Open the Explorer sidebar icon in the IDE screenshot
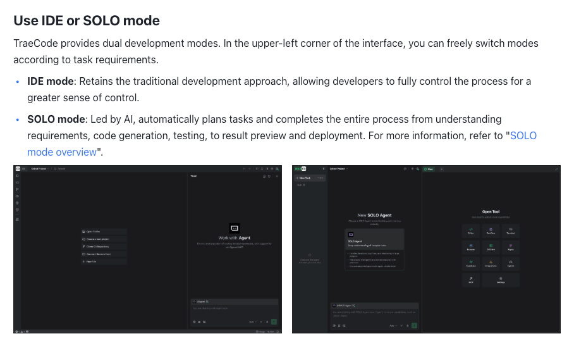Viewport: 574px width, 348px height. click(17, 176)
